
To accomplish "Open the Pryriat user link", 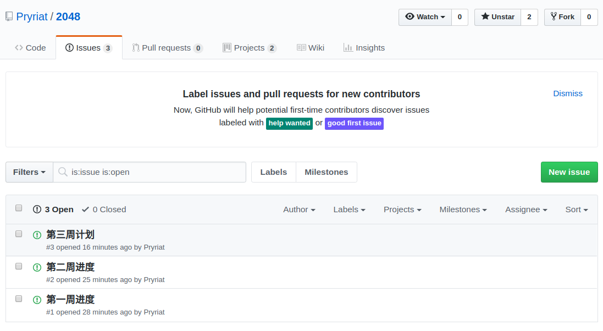I will point(32,16).
